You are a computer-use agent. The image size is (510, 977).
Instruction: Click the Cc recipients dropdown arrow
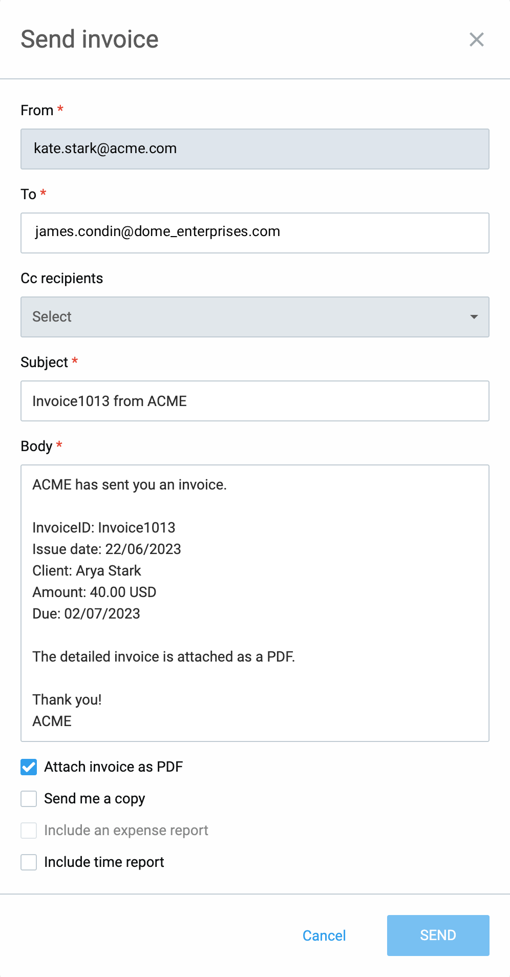pos(474,317)
